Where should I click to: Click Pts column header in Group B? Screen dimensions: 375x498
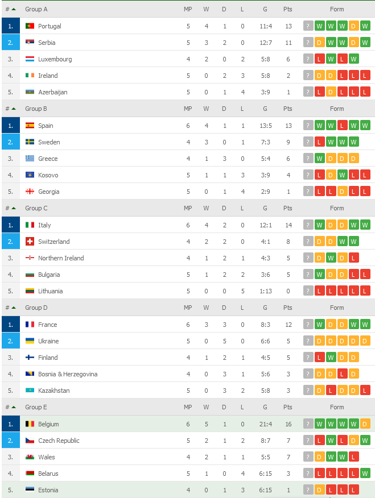(288, 109)
